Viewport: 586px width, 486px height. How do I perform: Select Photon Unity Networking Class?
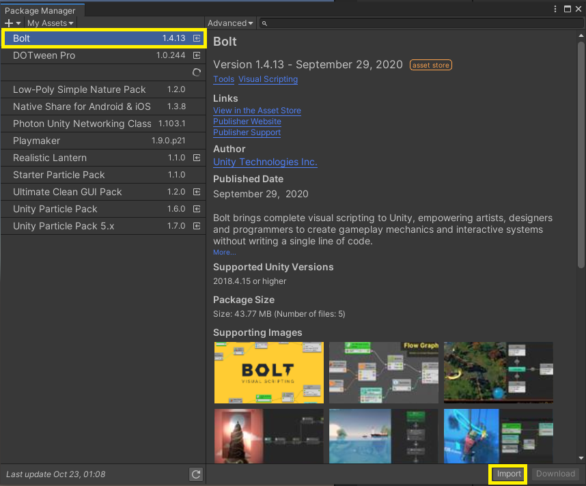103,124
